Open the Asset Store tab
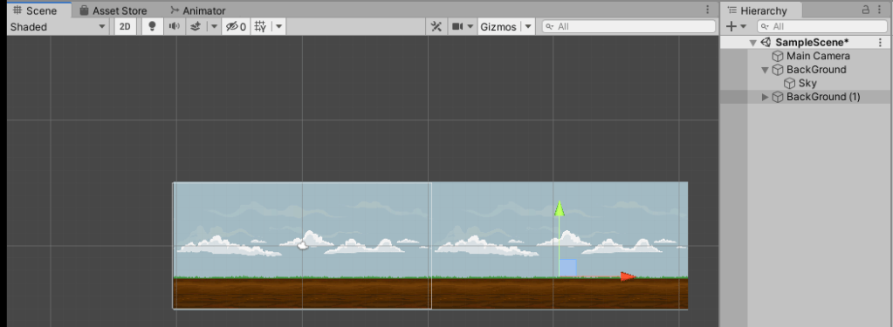Screen dimensions: 893x327 (113, 10)
